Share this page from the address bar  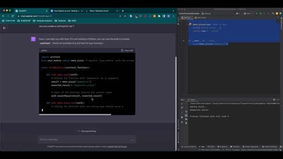tap(120, 16)
